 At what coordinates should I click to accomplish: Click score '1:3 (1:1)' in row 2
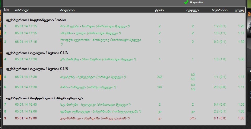click(x=220, y=33)
